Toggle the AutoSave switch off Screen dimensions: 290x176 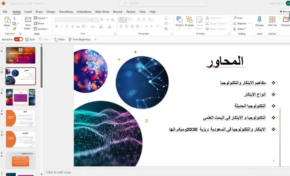18,39
